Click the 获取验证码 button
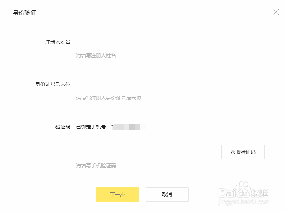285x212 pixels. [x=243, y=152]
